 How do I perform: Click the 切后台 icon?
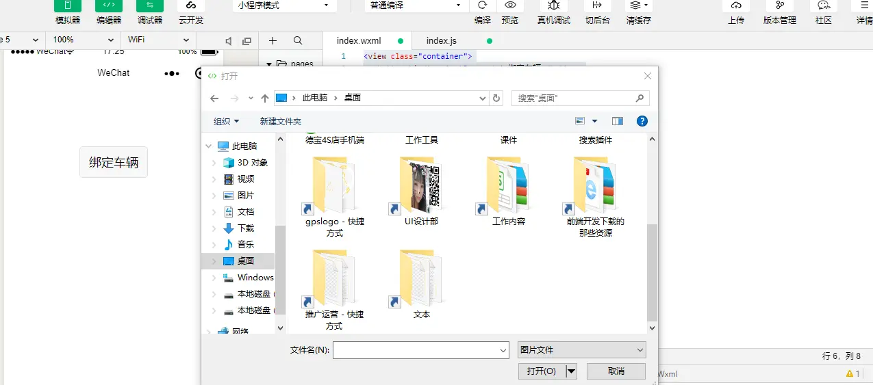point(598,5)
